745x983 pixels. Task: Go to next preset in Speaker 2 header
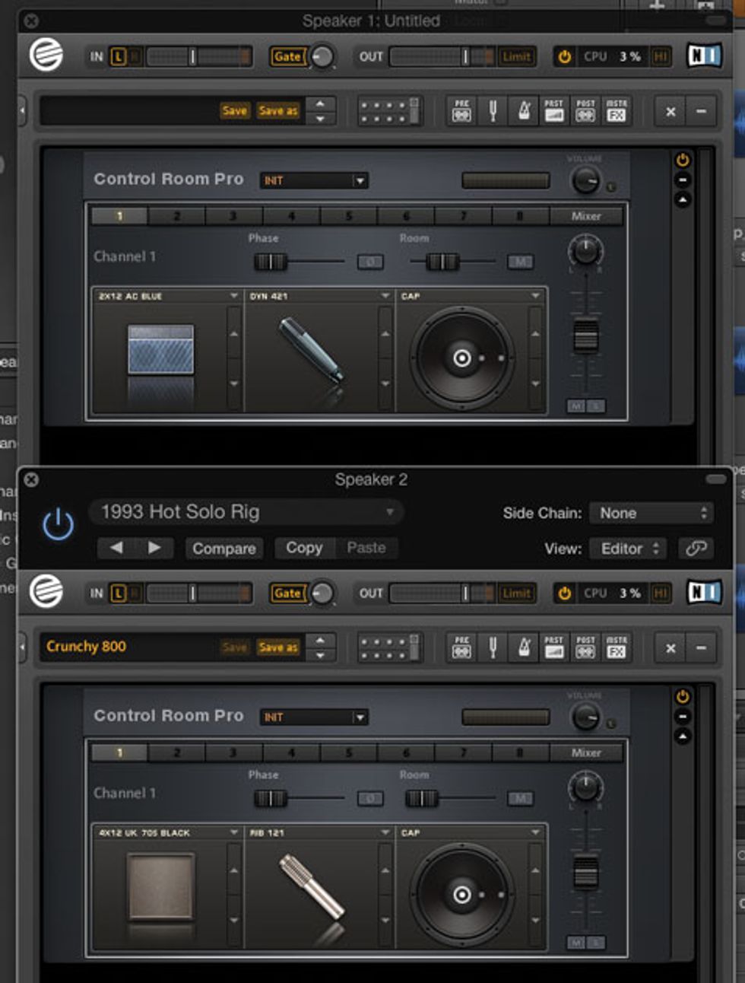tap(154, 548)
